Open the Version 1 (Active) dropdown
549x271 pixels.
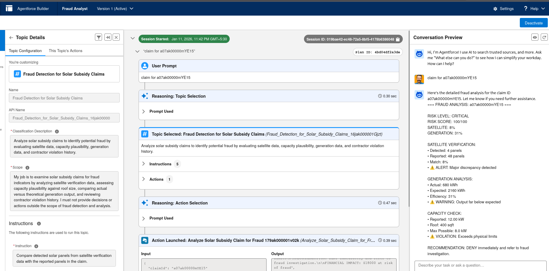point(115,9)
